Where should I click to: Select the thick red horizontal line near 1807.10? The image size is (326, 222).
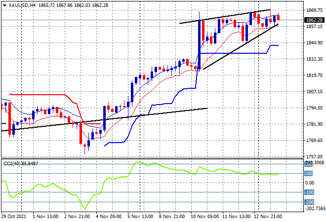pyautogui.click(x=38, y=95)
